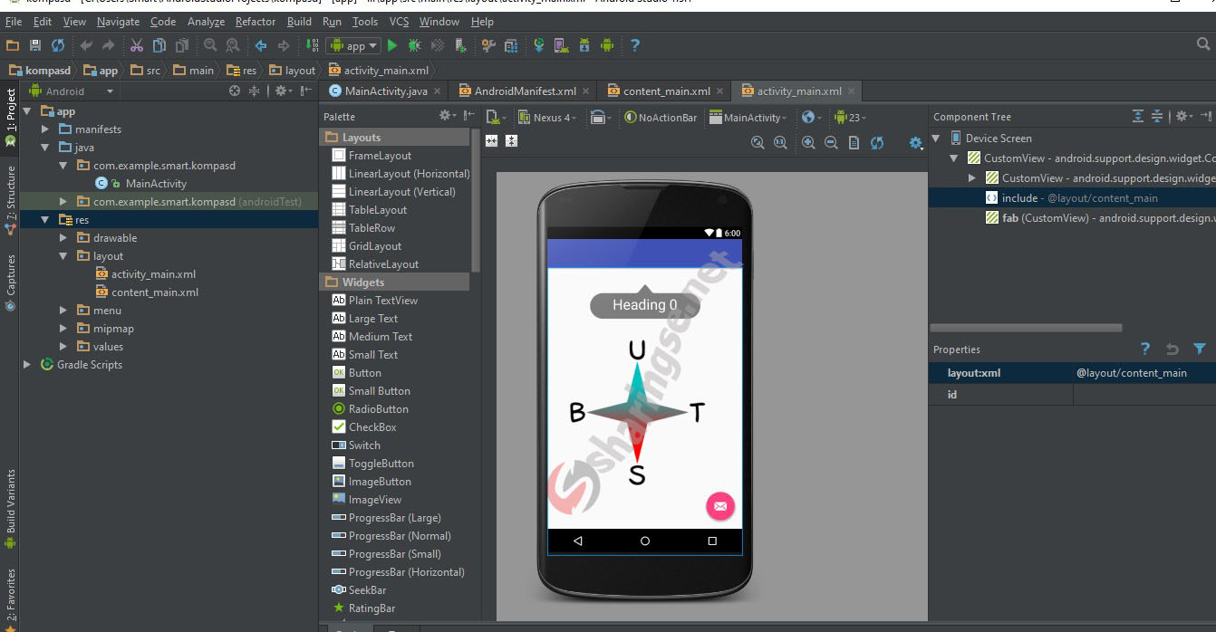Open the File menu
The height and width of the screenshot is (632, 1216).
[x=13, y=21]
